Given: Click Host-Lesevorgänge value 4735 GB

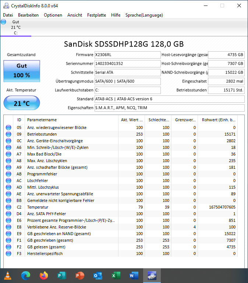Looking at the screenshot, I should coord(226,55).
